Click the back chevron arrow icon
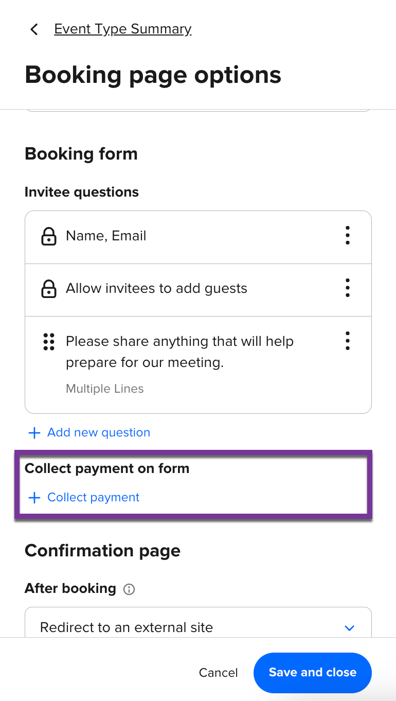Viewport: 396px width, 701px height. coord(34,29)
